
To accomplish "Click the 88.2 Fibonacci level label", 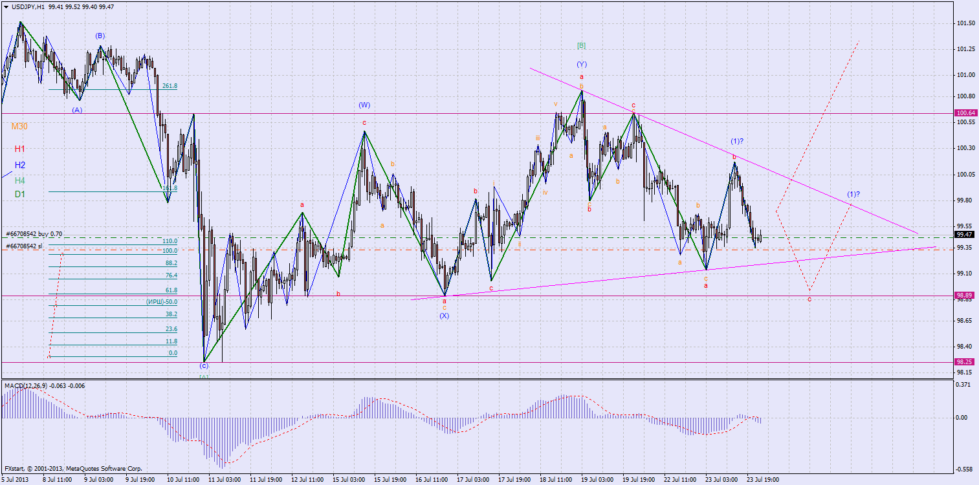I will click(x=171, y=263).
